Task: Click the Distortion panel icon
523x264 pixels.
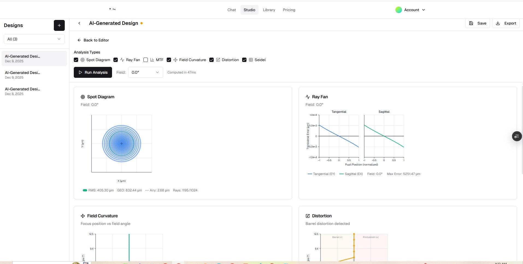Action: click(x=308, y=216)
